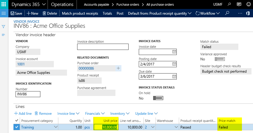Open the app launcher waffle icon
Image resolution: width=253 pixels, height=133 pixels.
[x=4, y=4]
